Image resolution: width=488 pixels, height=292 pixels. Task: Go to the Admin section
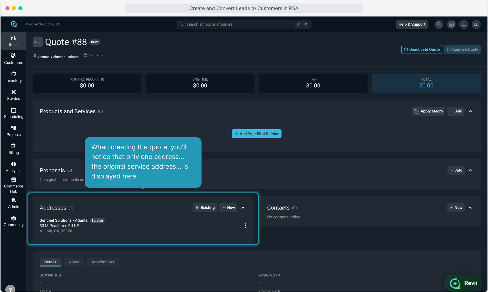14,203
